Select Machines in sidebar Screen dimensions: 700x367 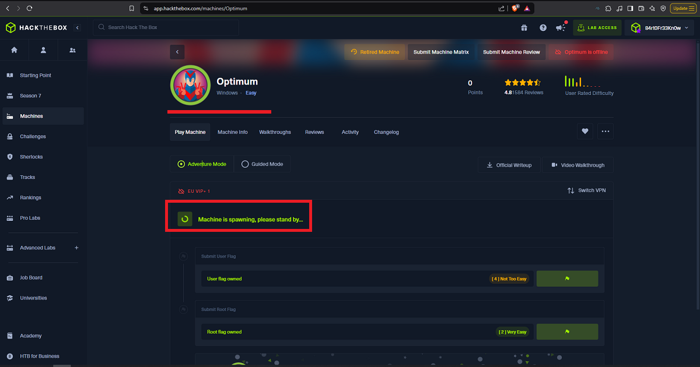pyautogui.click(x=43, y=116)
